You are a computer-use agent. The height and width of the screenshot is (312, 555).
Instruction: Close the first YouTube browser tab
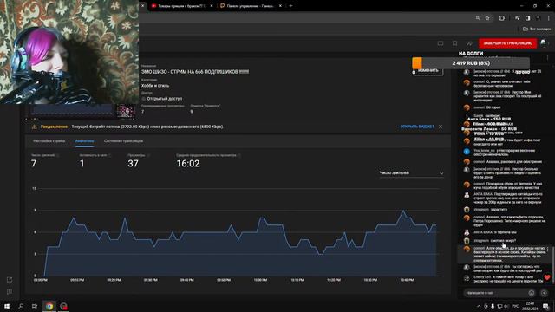[x=212, y=6]
